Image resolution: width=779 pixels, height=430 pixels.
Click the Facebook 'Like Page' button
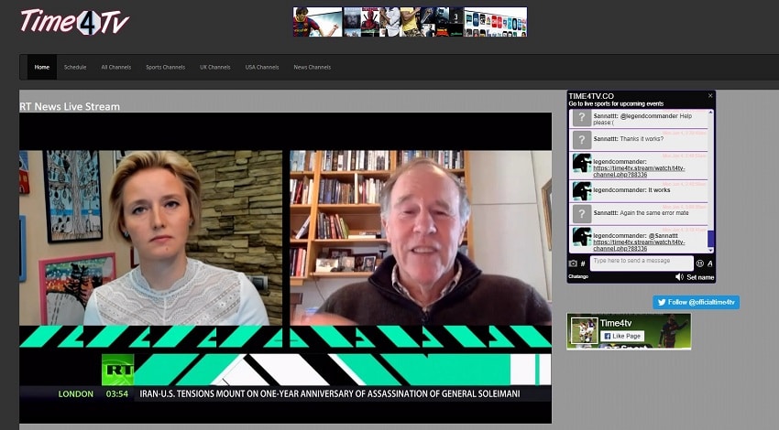tap(622, 336)
